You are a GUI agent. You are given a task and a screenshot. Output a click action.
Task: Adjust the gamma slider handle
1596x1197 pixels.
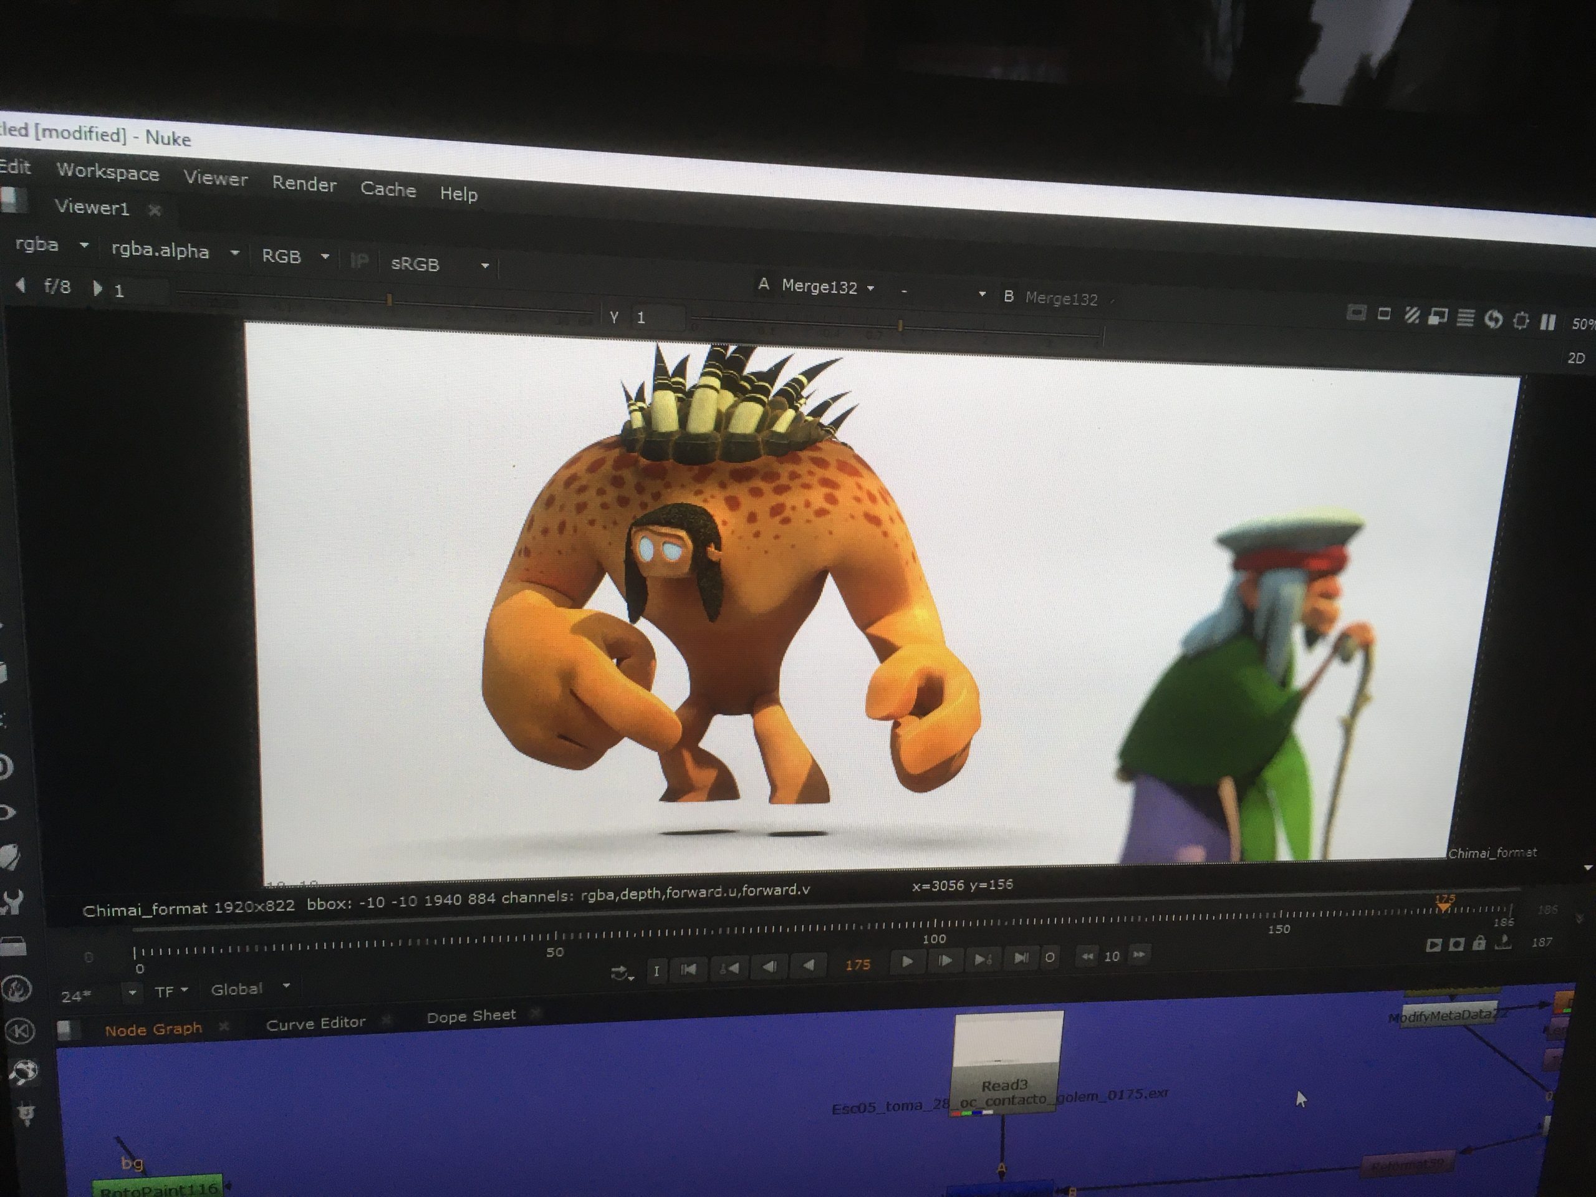[x=900, y=326]
